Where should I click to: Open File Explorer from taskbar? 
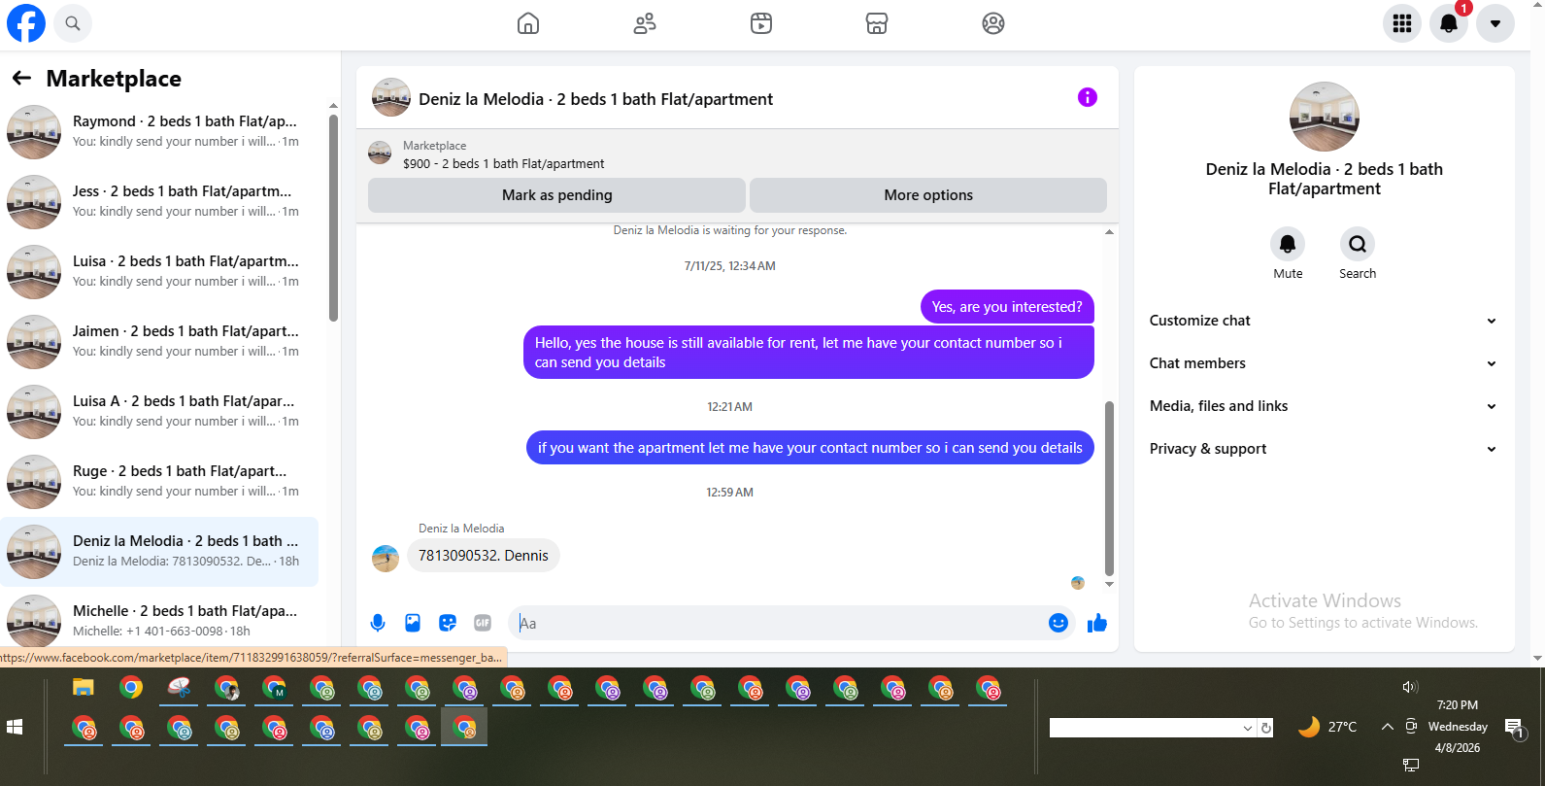tap(84, 689)
